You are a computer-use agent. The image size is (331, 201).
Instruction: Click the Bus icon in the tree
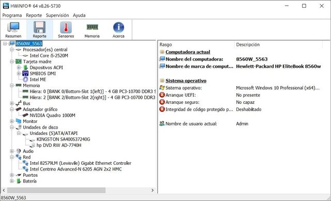pos(19,103)
